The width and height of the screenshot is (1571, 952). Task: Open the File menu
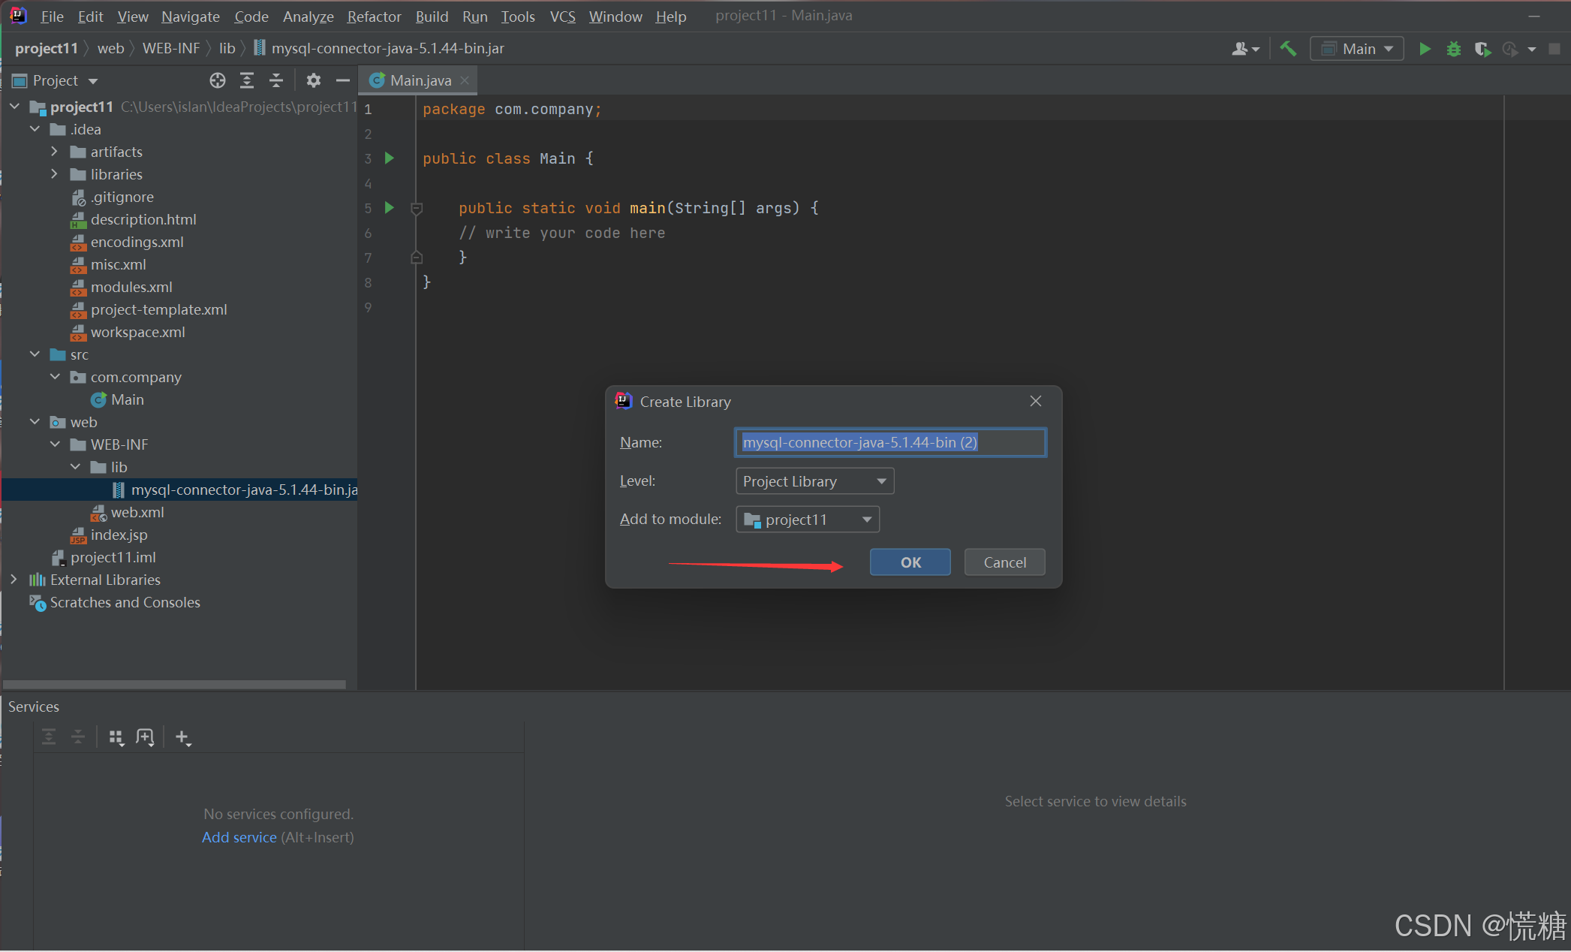click(x=52, y=16)
